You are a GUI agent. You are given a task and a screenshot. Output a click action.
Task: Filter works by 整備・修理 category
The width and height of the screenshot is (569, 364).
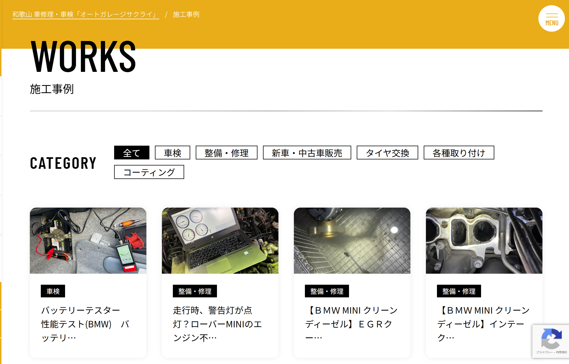226,153
